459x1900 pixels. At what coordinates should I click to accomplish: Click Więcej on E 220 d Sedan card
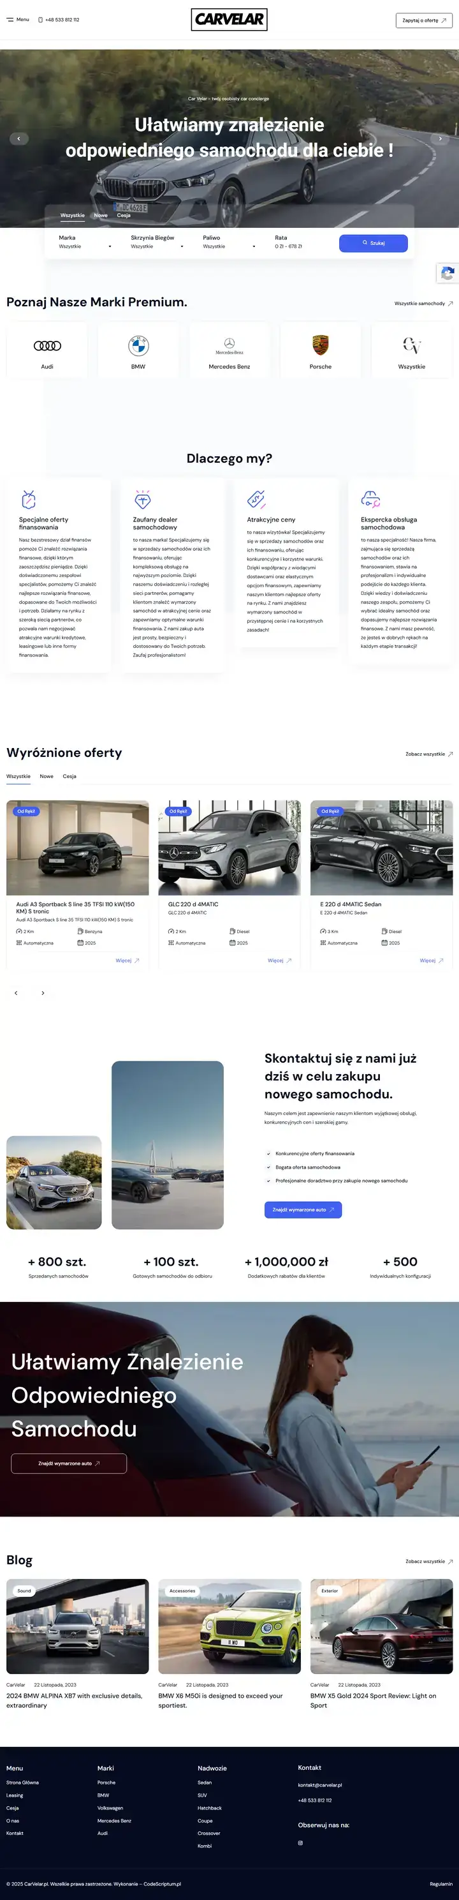pyautogui.click(x=432, y=961)
